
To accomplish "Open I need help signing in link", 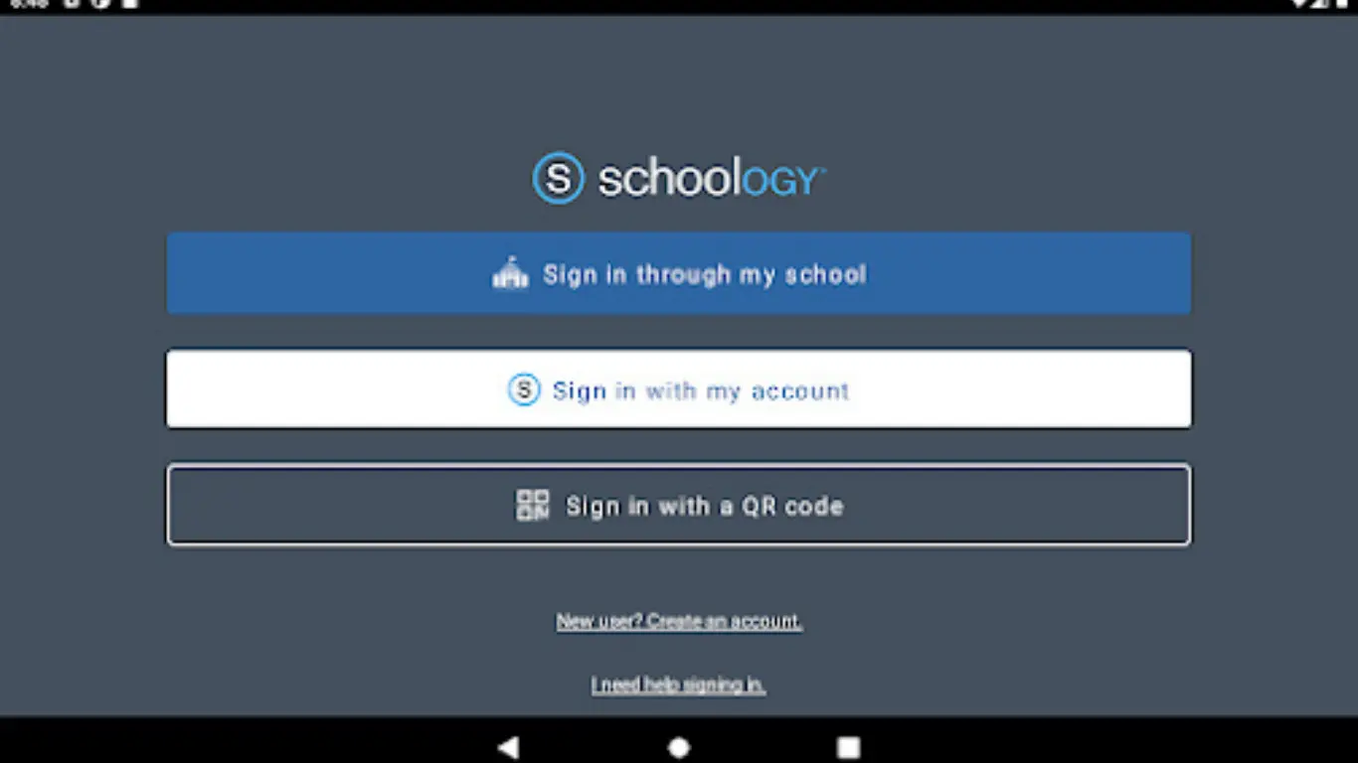I will point(679,685).
